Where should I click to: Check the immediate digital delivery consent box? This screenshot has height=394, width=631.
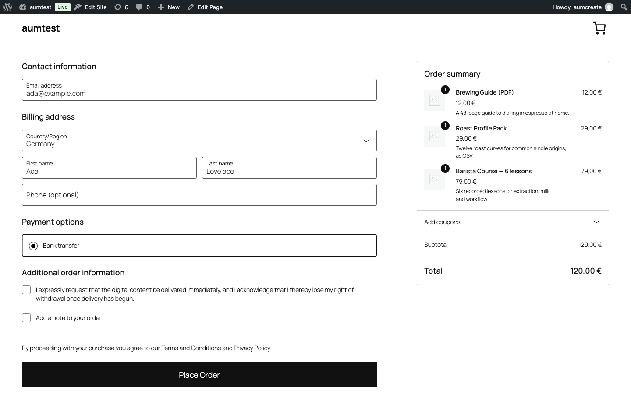[26, 290]
